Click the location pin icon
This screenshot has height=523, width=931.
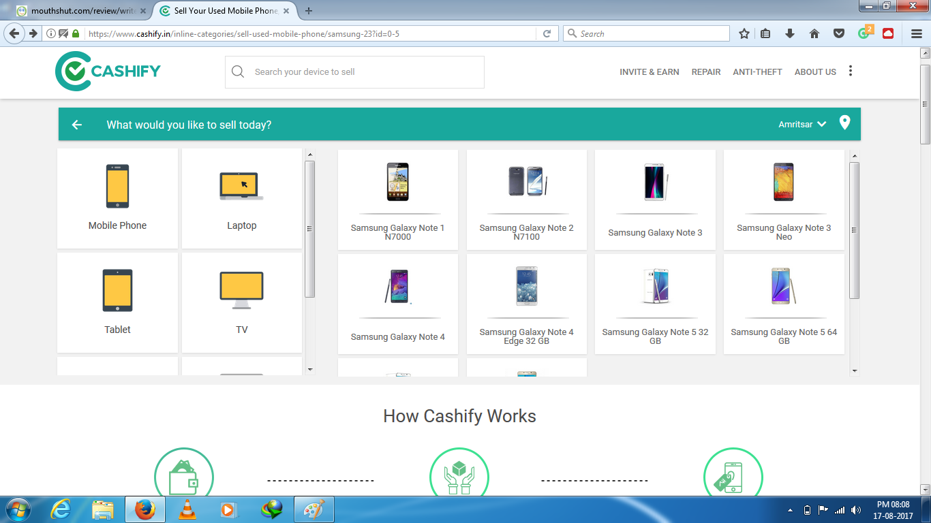[844, 123]
